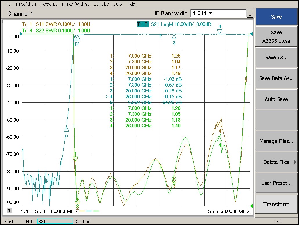Toggle the Auto Save softkey
299x225 pixels.
pyautogui.click(x=276, y=99)
